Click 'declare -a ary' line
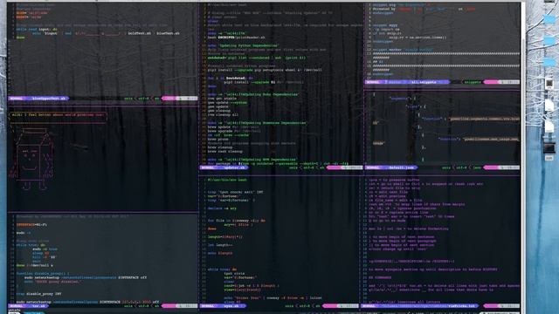Viewport: 559px width, 314px height. pyautogui.click(x=222, y=208)
